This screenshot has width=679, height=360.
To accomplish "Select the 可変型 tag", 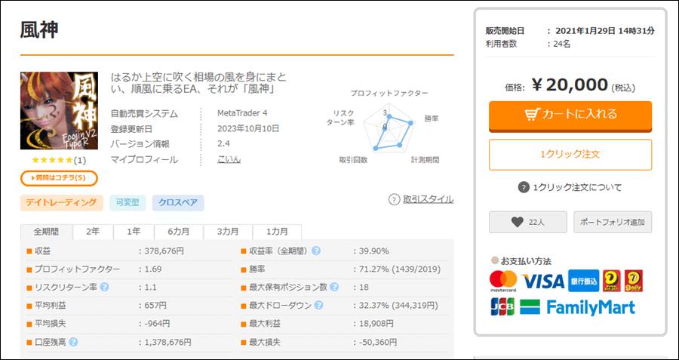I will [128, 203].
